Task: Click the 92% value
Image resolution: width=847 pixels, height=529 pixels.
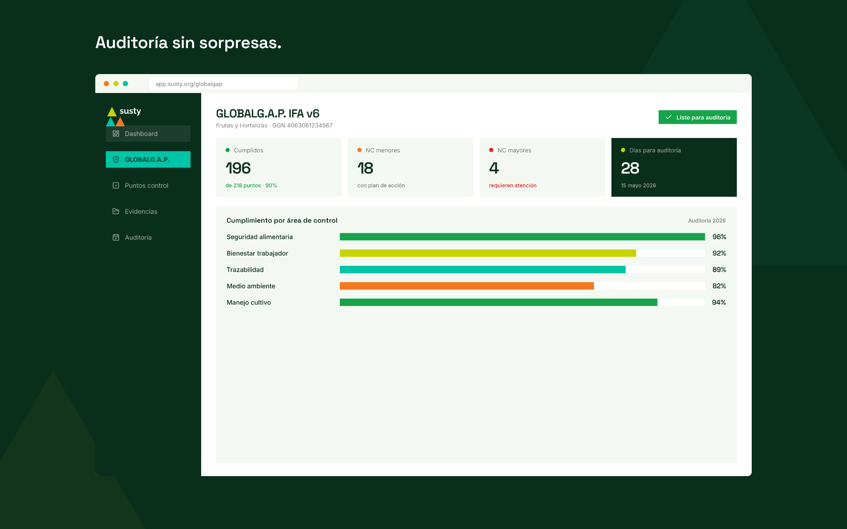Action: 719,253
